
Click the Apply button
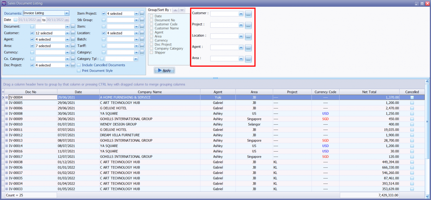point(164,70)
